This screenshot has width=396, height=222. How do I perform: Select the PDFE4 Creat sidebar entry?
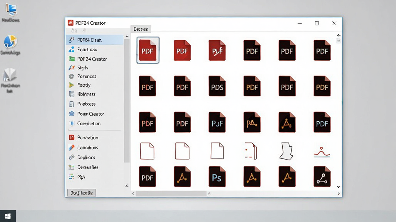point(95,40)
